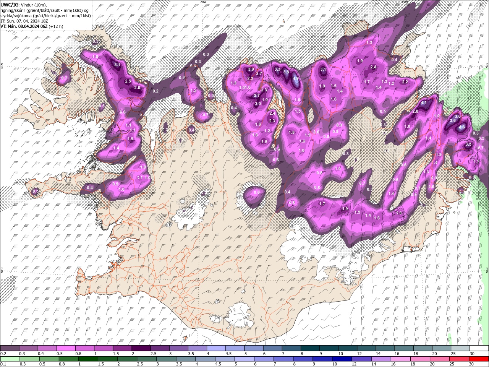Select the darkest green 1 rain-scale swatch

(88, 359)
